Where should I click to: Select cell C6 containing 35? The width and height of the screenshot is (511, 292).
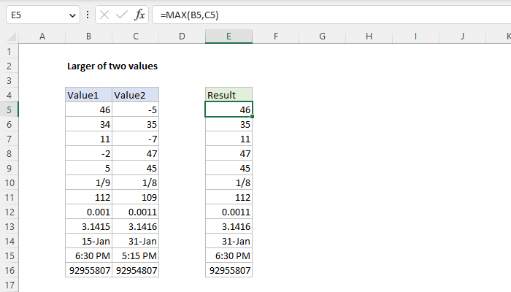click(x=136, y=125)
